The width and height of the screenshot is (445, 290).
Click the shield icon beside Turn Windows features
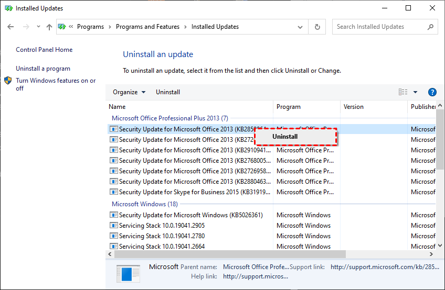[x=8, y=81]
